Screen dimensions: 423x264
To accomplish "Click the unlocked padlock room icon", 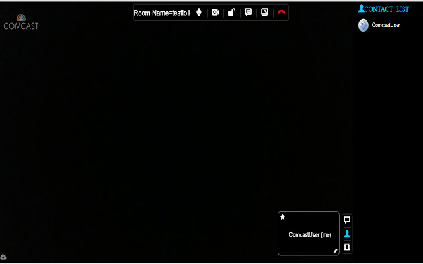I will 231,12.
